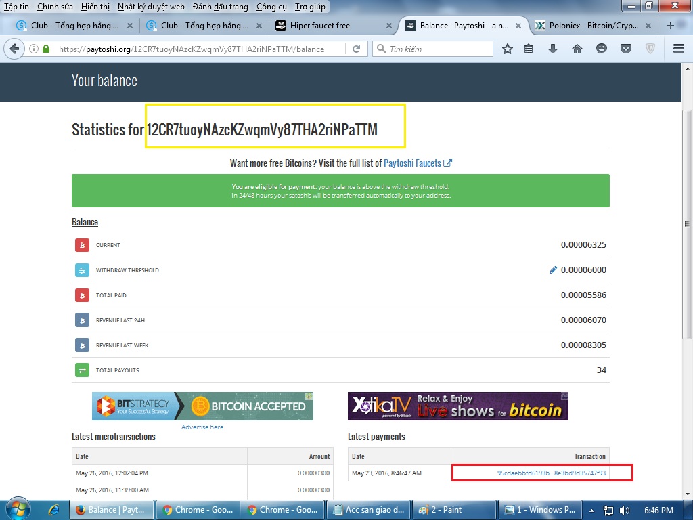Open the Pocket icon in the toolbar
The height and width of the screenshot is (520, 693).
(x=626, y=49)
